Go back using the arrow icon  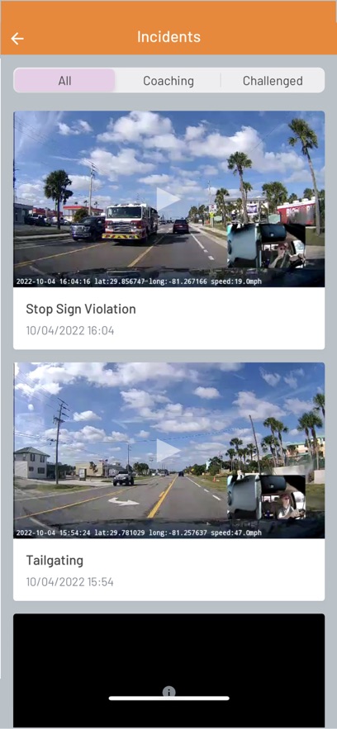click(x=17, y=38)
